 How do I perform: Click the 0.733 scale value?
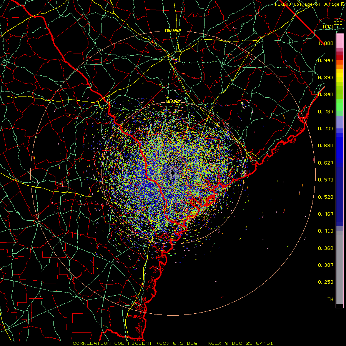click(x=326, y=129)
